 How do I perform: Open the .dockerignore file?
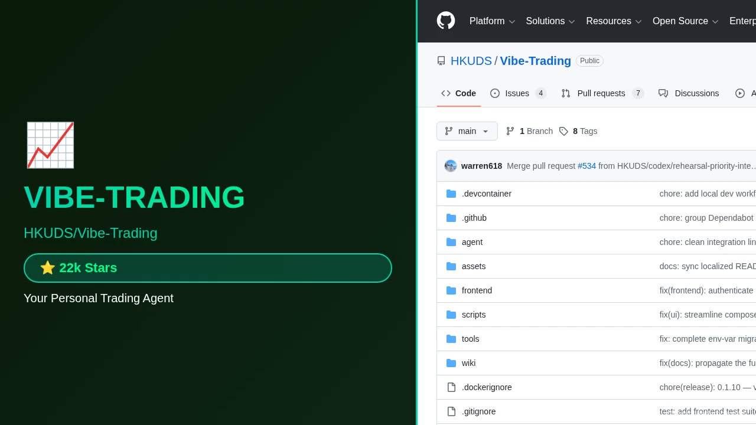pos(487,387)
